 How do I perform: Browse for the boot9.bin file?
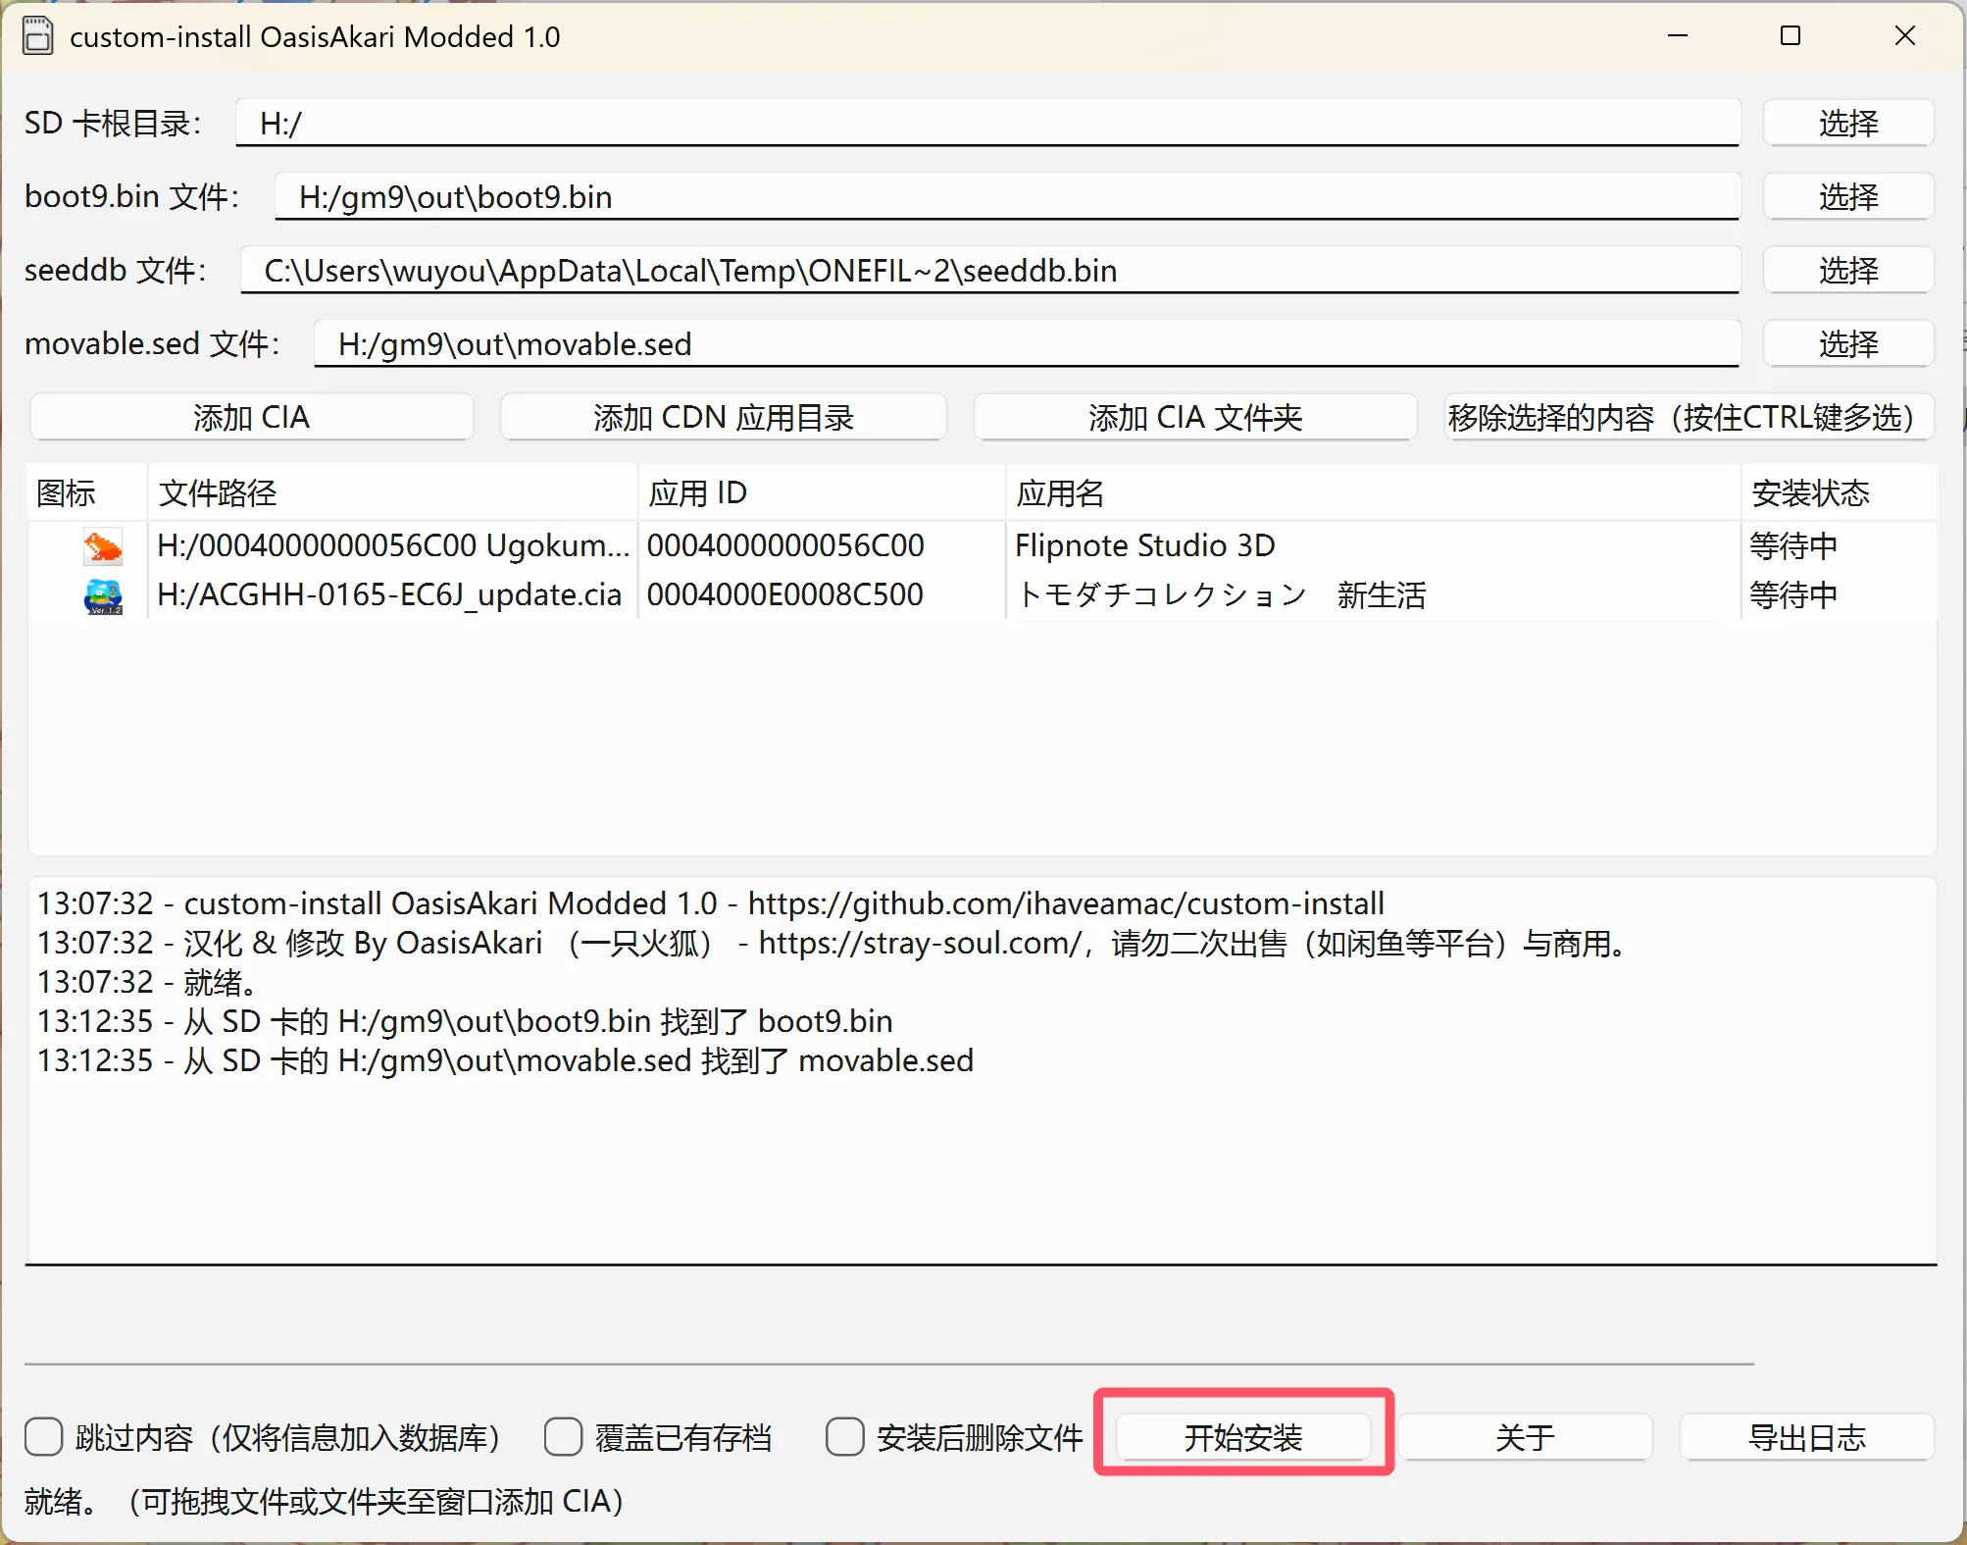tap(1847, 197)
